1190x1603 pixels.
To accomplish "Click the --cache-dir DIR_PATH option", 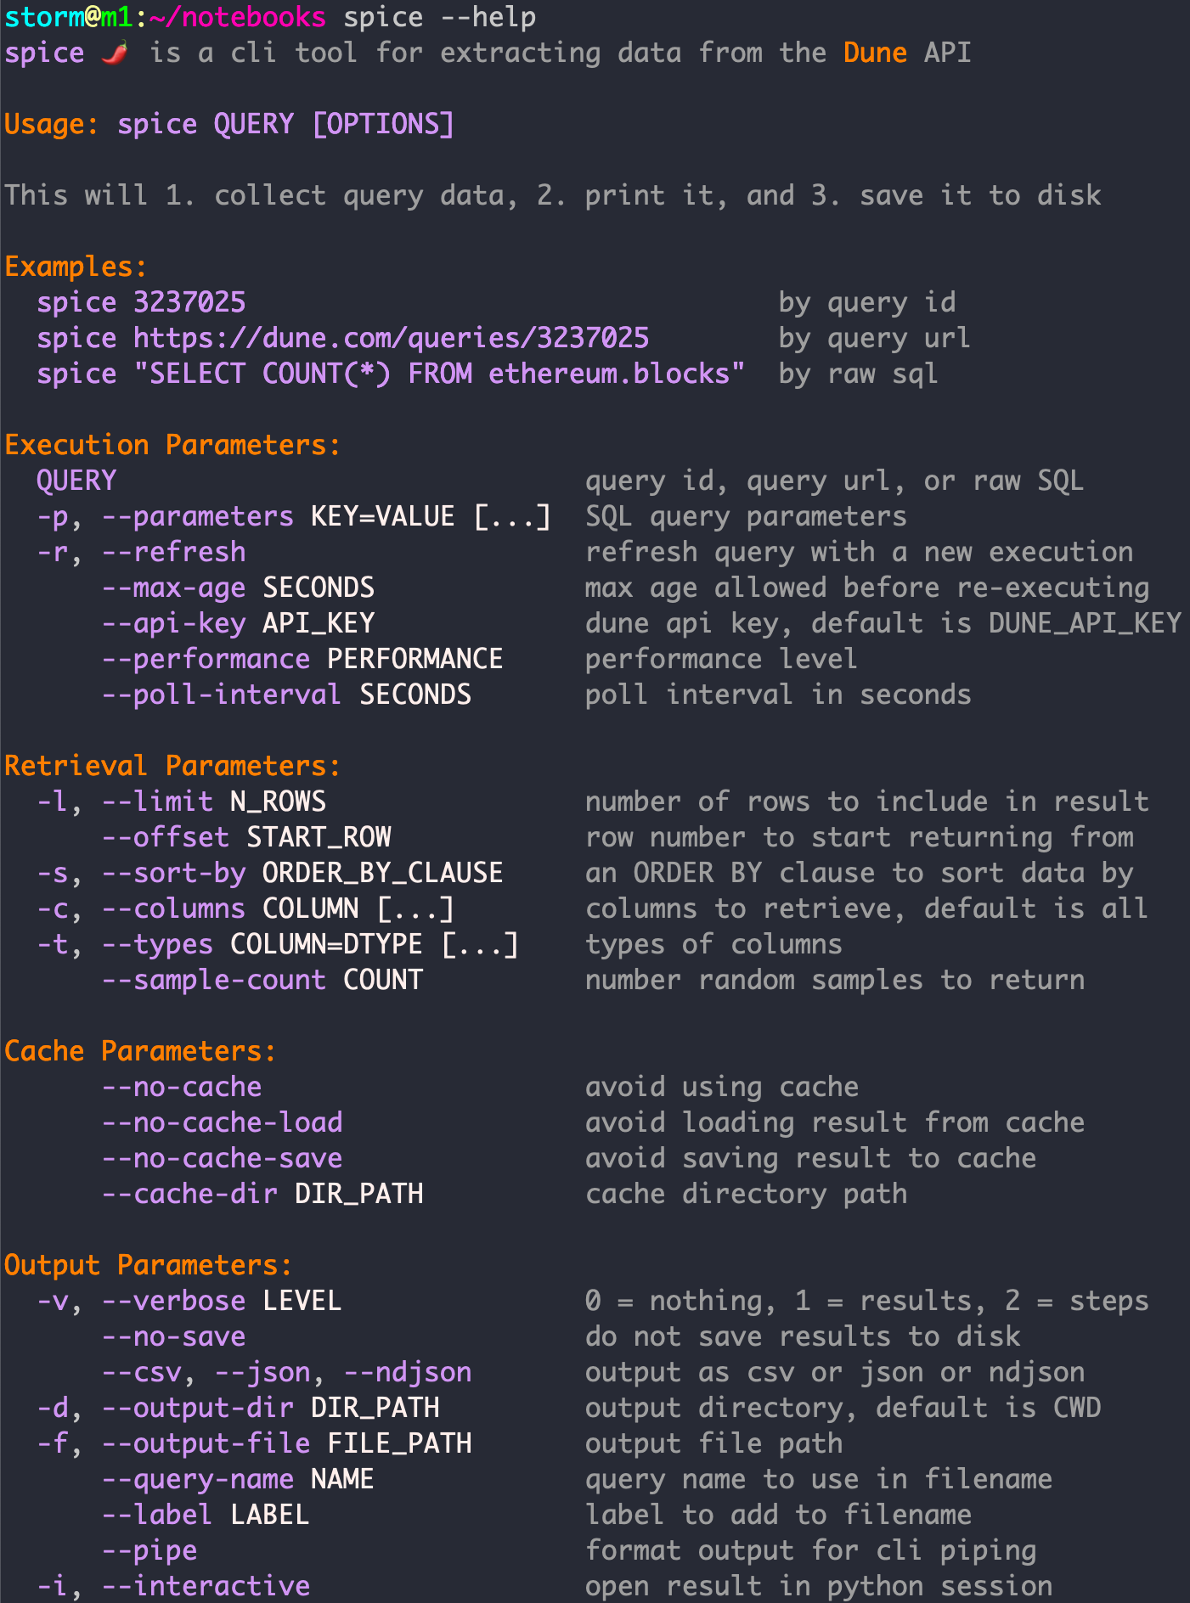I will click(x=262, y=1194).
